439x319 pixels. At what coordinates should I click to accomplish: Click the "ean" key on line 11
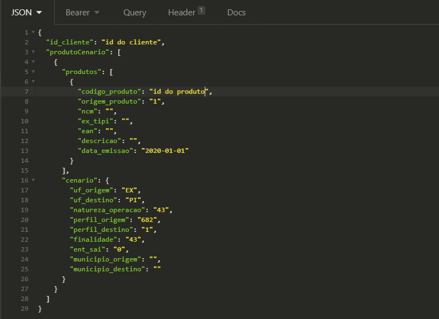tap(88, 131)
